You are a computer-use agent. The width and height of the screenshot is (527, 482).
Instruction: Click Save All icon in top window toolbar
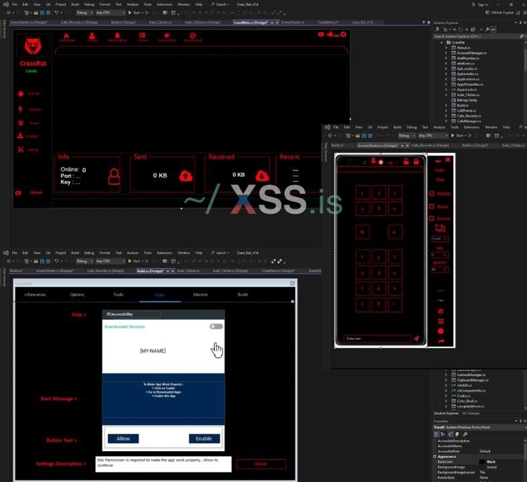(48, 13)
